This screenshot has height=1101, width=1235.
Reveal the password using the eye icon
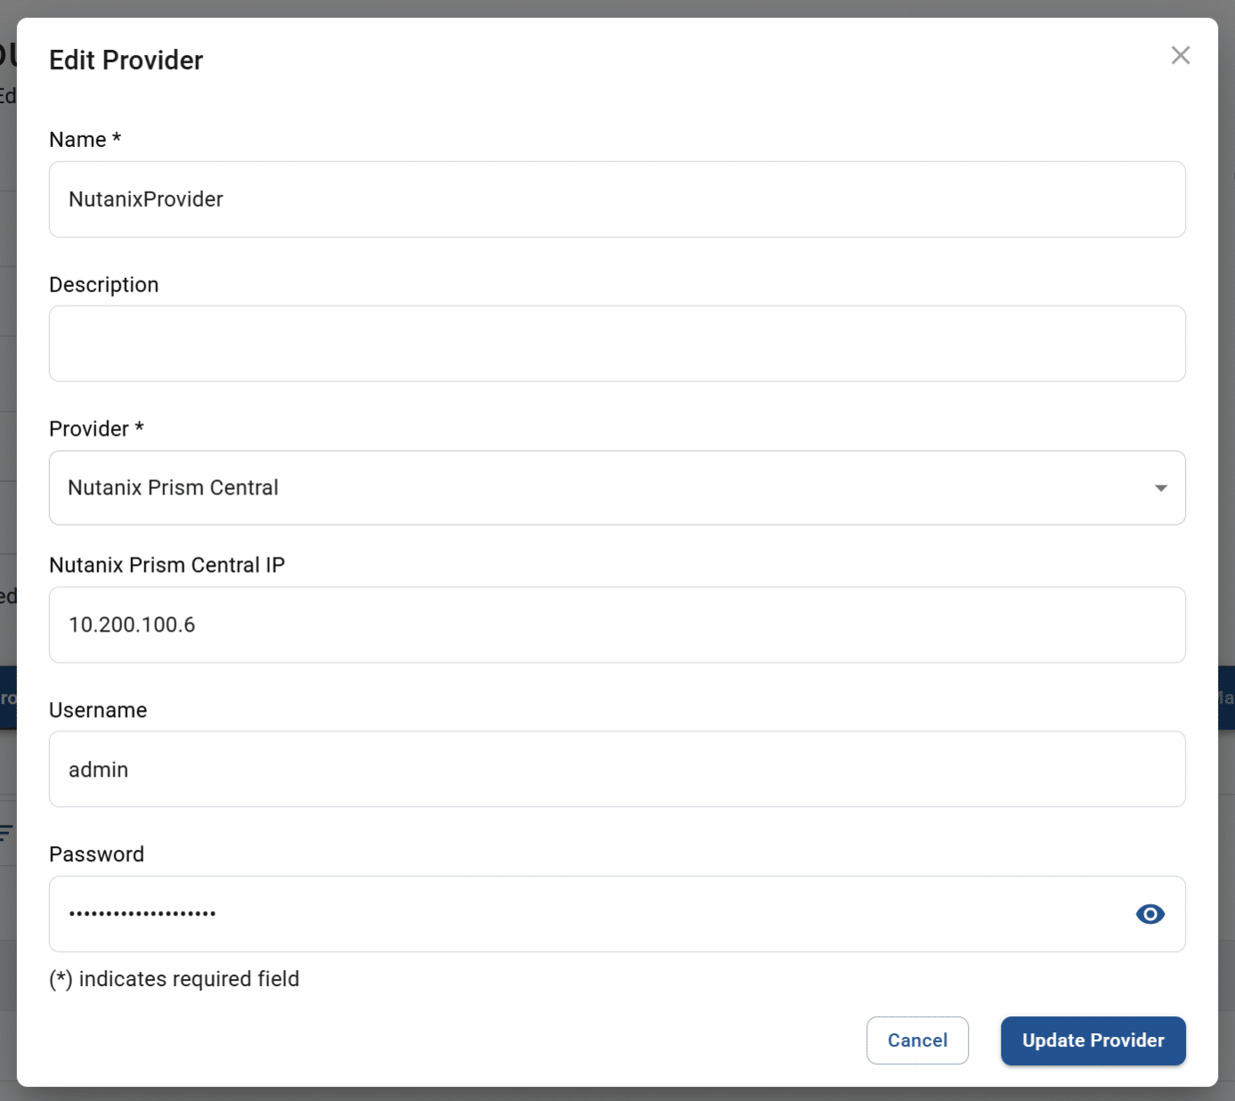point(1150,914)
